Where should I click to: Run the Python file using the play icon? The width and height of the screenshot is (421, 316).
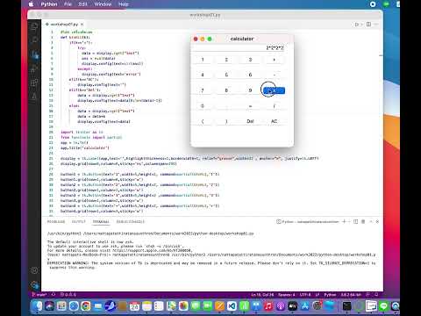point(357,25)
